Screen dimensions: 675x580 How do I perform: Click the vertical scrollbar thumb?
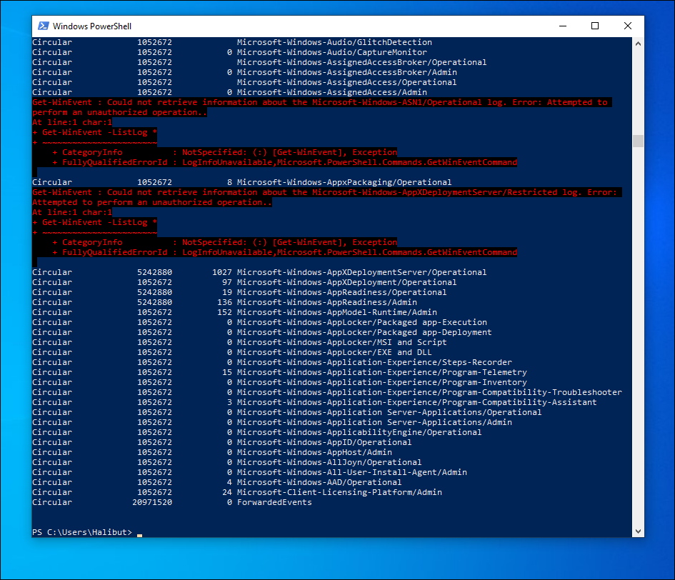(x=638, y=141)
